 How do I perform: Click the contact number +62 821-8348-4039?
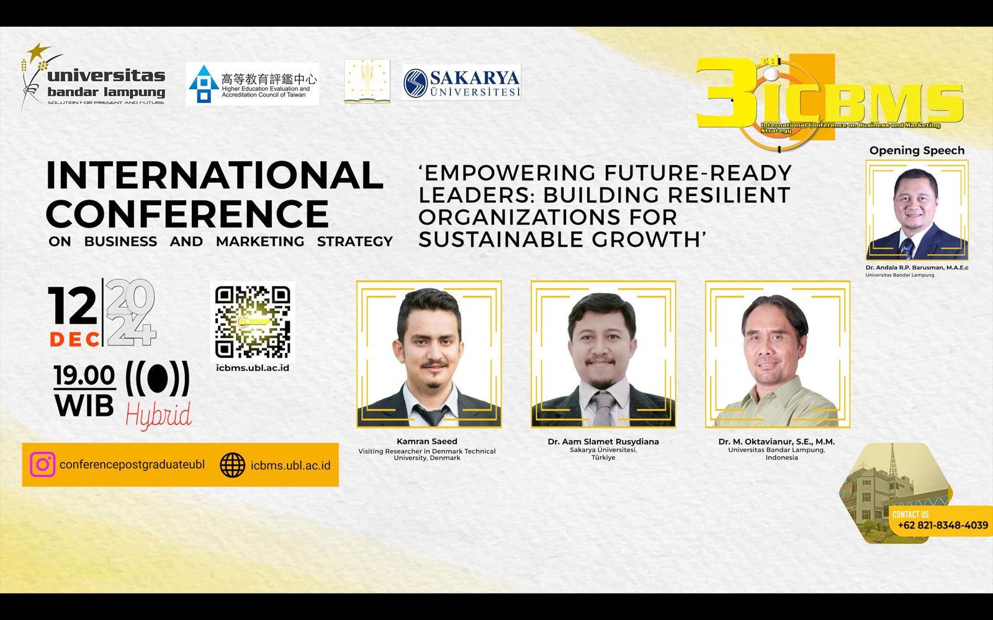click(x=943, y=525)
